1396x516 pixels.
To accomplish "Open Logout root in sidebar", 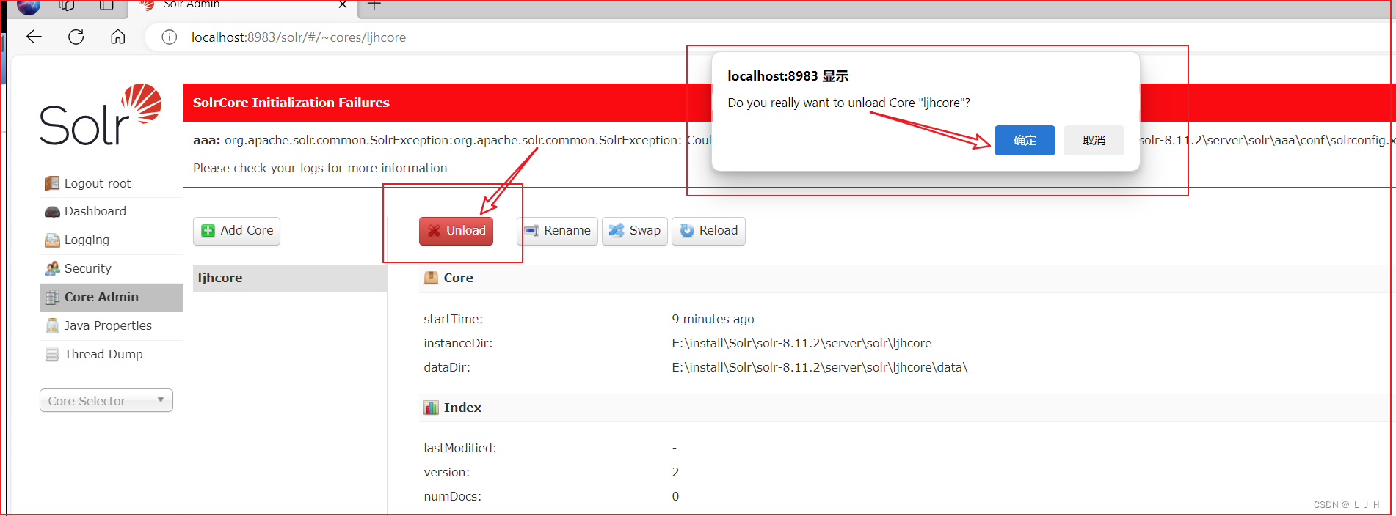I will [111, 183].
